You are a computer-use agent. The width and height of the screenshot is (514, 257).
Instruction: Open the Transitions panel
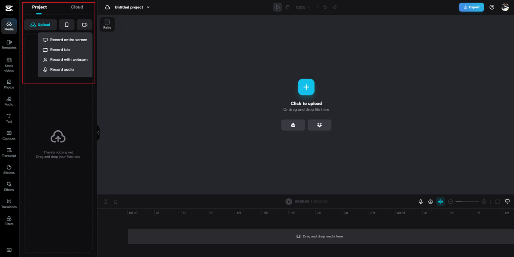coord(9,204)
